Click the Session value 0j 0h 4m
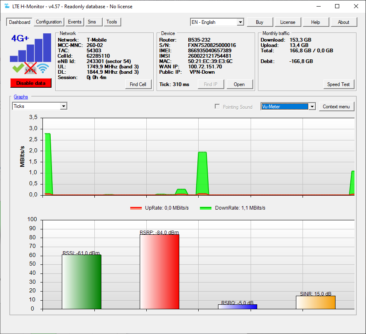The height and width of the screenshot is (334, 366). pyautogui.click(x=96, y=77)
